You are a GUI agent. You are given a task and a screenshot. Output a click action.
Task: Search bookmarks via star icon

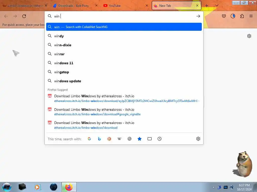point(140,139)
